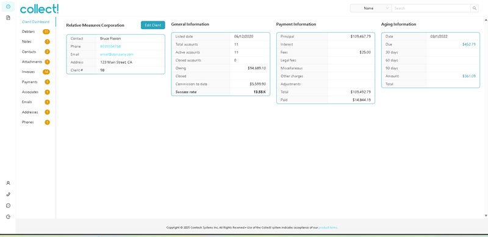
Task: Click the $361.09 Amount link
Action: 469,76
